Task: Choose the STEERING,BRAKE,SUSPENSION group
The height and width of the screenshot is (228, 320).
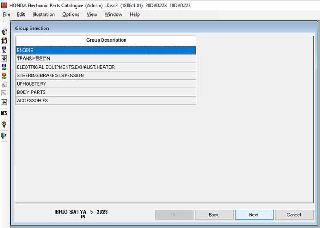Action: tap(106, 76)
